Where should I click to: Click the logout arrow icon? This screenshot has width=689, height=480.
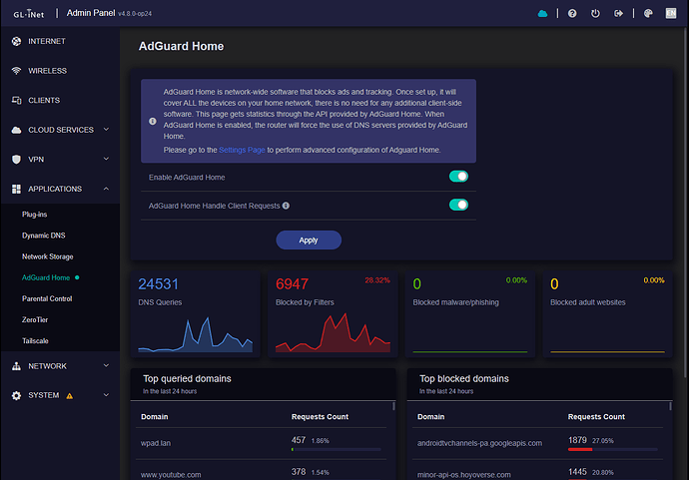[x=618, y=14]
